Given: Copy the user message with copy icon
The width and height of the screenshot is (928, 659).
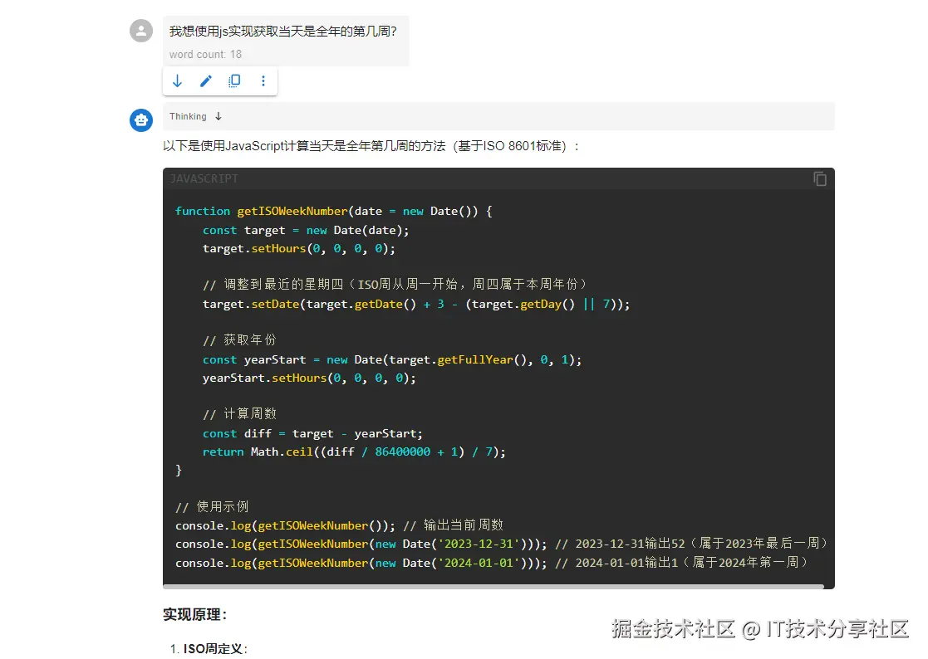Looking at the screenshot, I should [234, 81].
